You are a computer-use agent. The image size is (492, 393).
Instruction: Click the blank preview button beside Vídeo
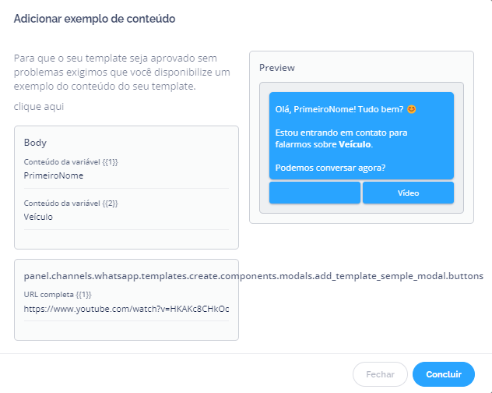pos(315,193)
